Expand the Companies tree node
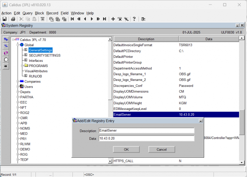 tap(18, 82)
